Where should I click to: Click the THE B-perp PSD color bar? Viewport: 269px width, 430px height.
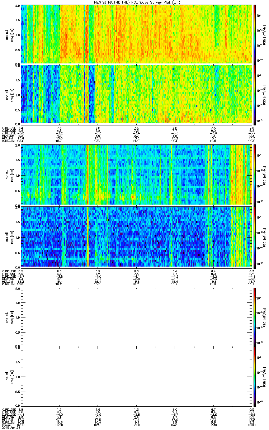(x=255, y=317)
